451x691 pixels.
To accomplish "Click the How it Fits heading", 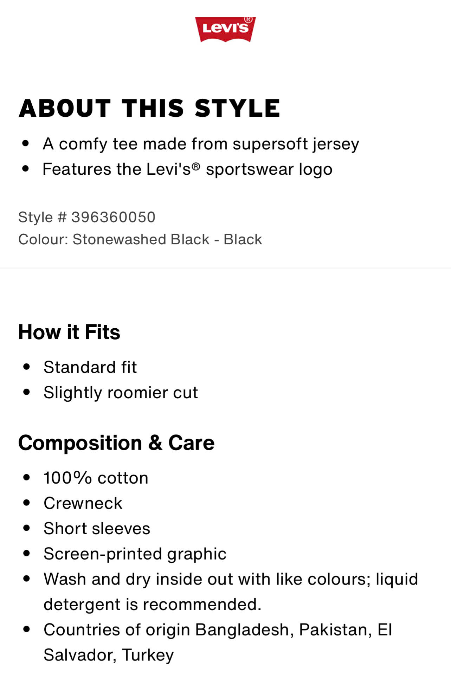I will (69, 332).
